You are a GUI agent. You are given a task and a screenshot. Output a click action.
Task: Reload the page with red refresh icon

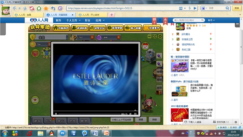(x=32, y=8)
